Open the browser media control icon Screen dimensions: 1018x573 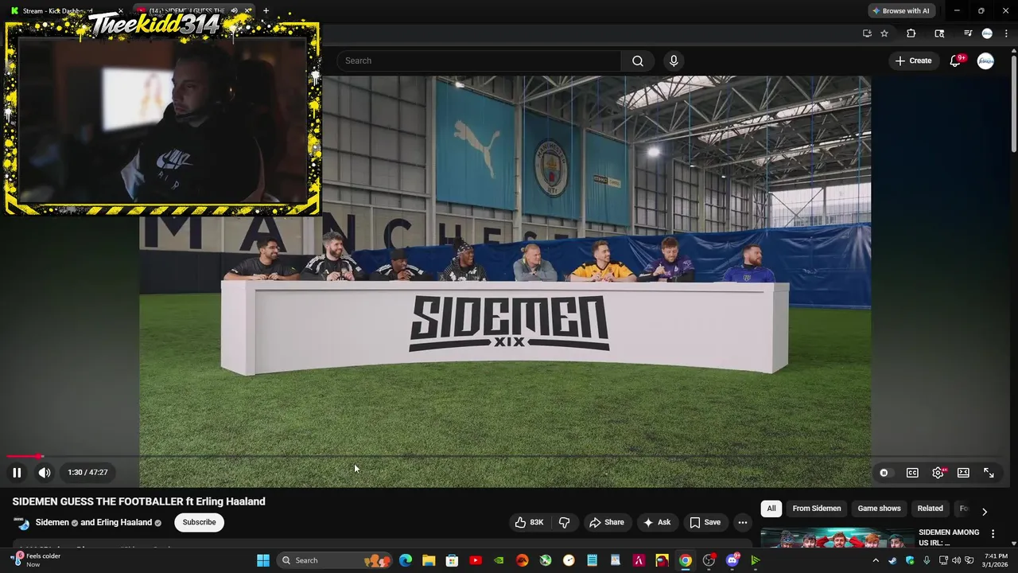968,33
